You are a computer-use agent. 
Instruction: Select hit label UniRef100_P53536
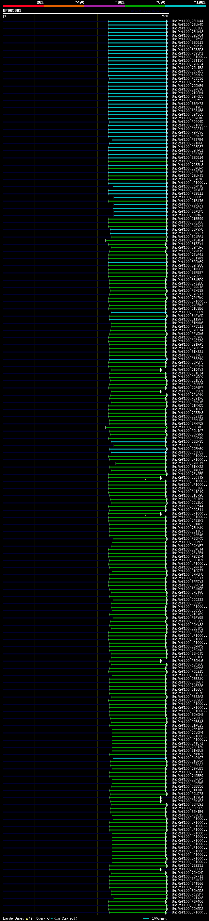(x=187, y=79)
